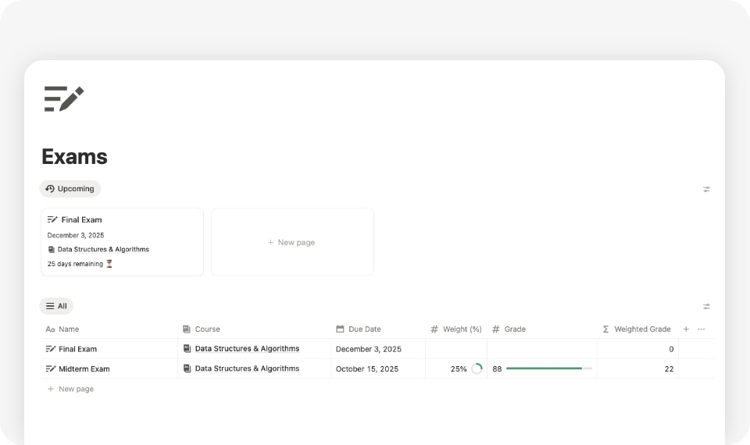Screen dimensions: 750x445
Task: Select the Upcoming view tab
Action: 70,189
